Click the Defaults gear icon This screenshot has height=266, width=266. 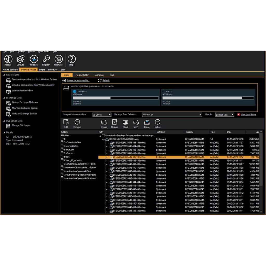(x=20, y=60)
